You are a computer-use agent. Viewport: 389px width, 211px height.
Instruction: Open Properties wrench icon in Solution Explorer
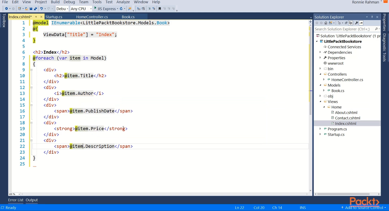[356, 23]
